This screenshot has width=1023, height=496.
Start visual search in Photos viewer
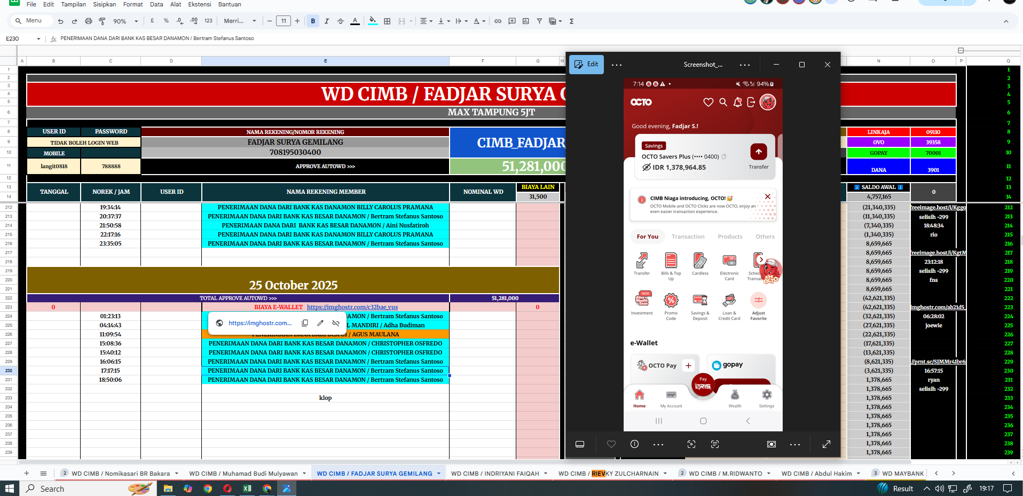tap(691, 444)
